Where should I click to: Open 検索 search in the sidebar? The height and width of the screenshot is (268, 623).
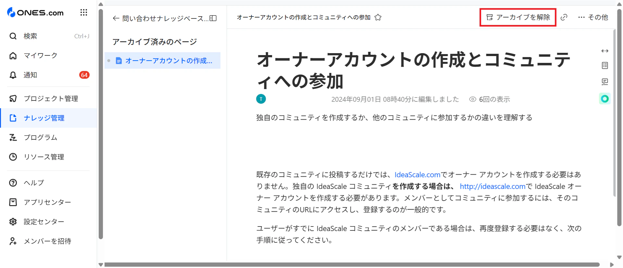coord(49,36)
